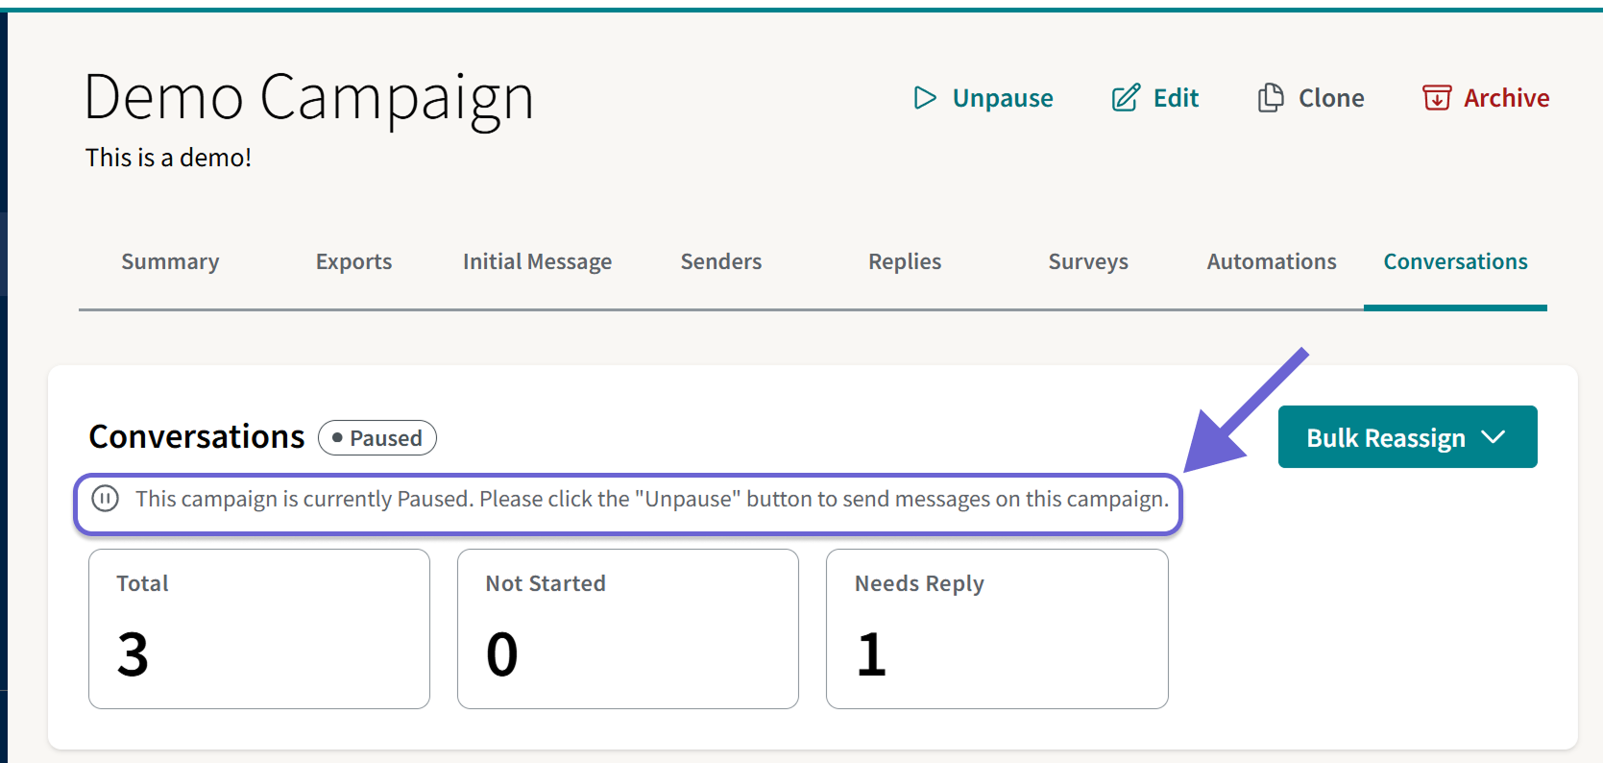Switch to the Summary tab

(170, 261)
